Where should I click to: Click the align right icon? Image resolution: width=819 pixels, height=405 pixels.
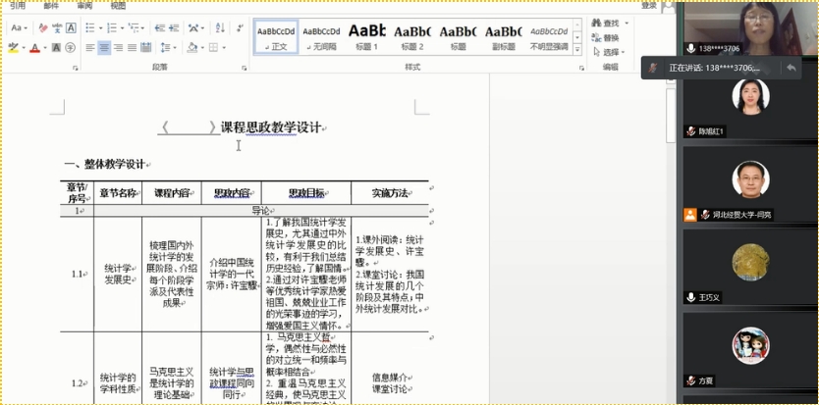click(118, 47)
